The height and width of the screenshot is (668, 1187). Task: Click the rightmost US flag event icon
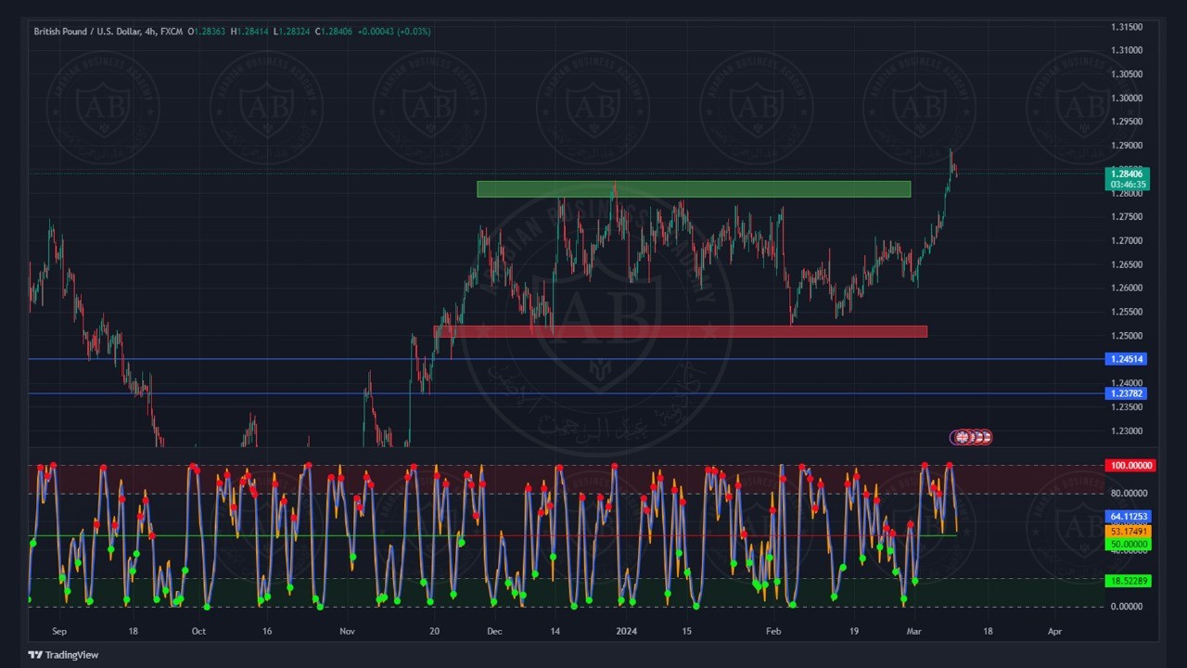tap(985, 437)
